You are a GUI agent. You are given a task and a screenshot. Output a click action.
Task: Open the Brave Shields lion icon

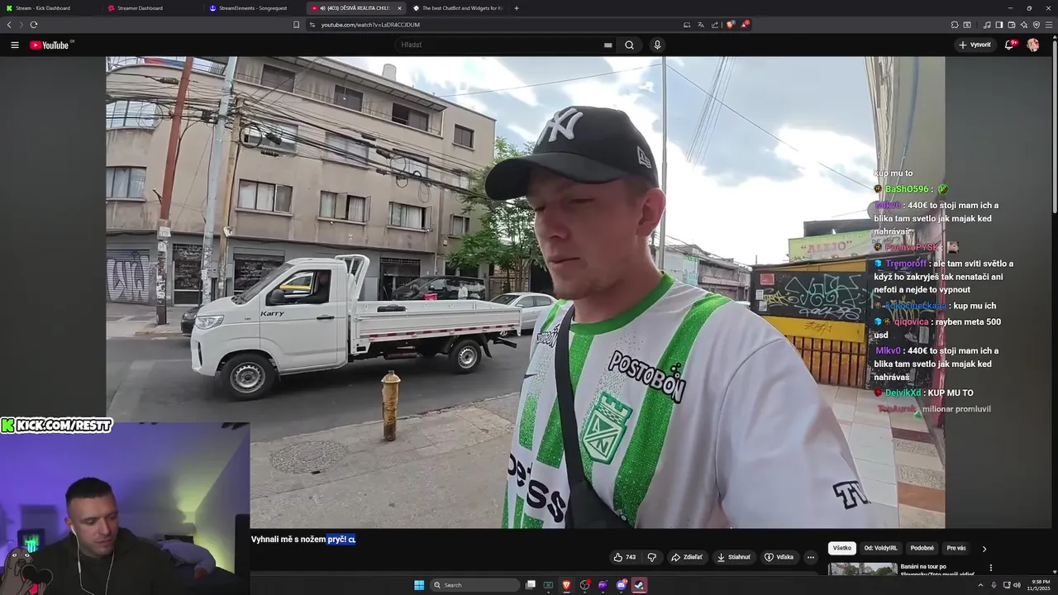(730, 25)
